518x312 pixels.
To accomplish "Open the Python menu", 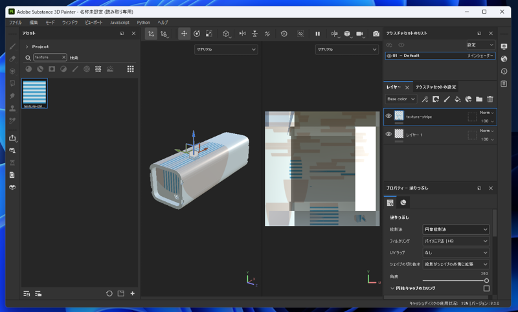I will [143, 23].
